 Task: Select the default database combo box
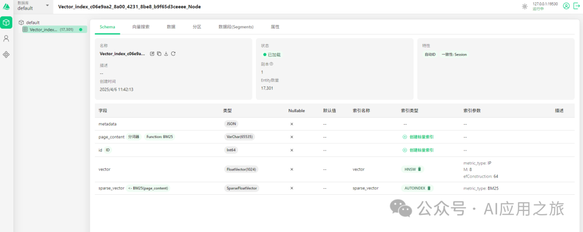33,6
